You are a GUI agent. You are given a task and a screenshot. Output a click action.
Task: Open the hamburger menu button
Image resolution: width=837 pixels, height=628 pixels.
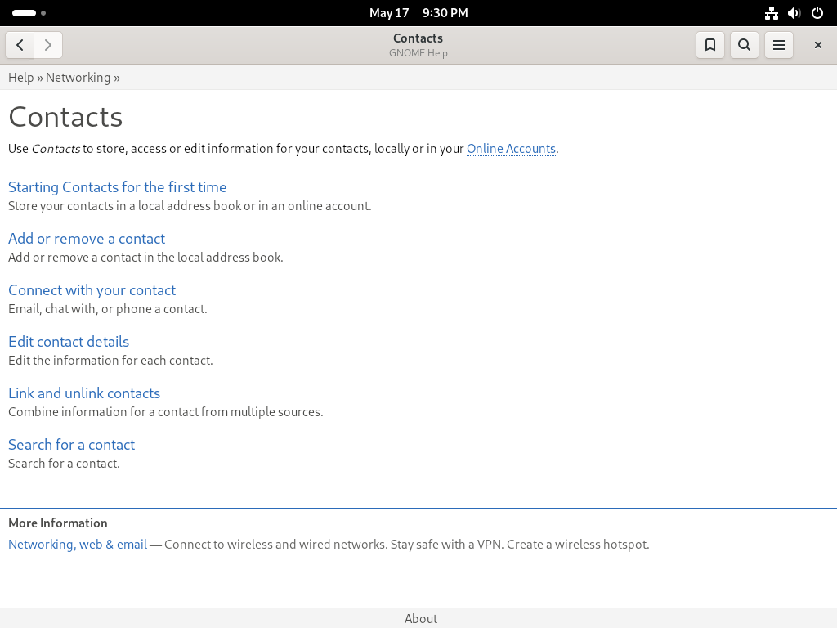point(779,45)
